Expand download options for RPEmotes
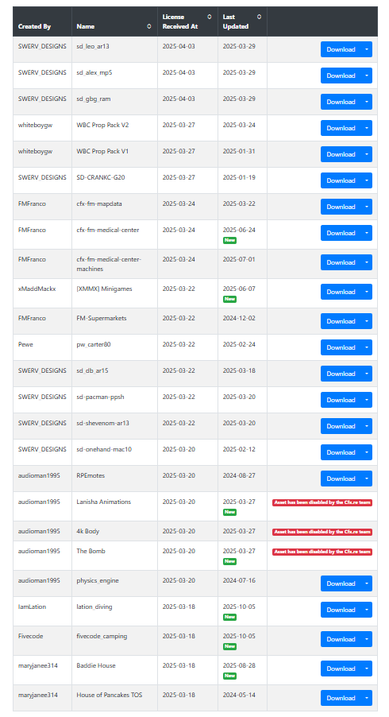This screenshot has width=389, height=717. point(367,479)
